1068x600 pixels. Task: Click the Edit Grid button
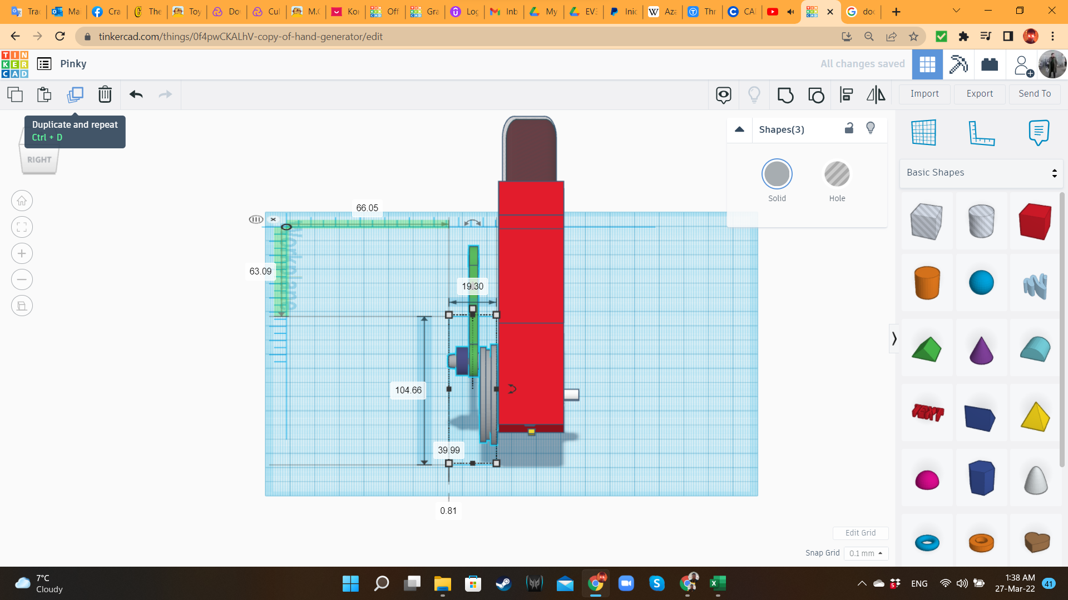860,533
